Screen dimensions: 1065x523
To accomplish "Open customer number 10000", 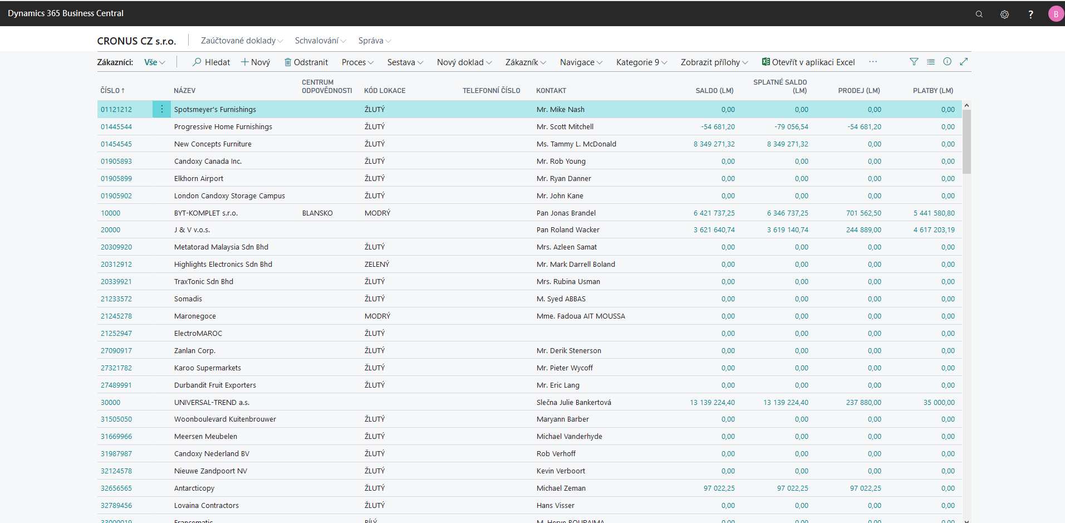I will click(x=110, y=213).
